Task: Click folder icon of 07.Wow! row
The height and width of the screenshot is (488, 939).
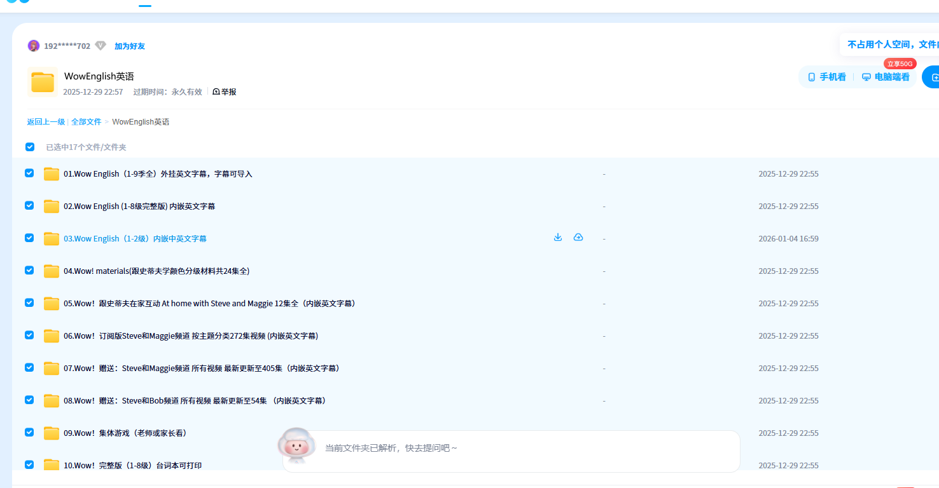Action: click(x=52, y=369)
